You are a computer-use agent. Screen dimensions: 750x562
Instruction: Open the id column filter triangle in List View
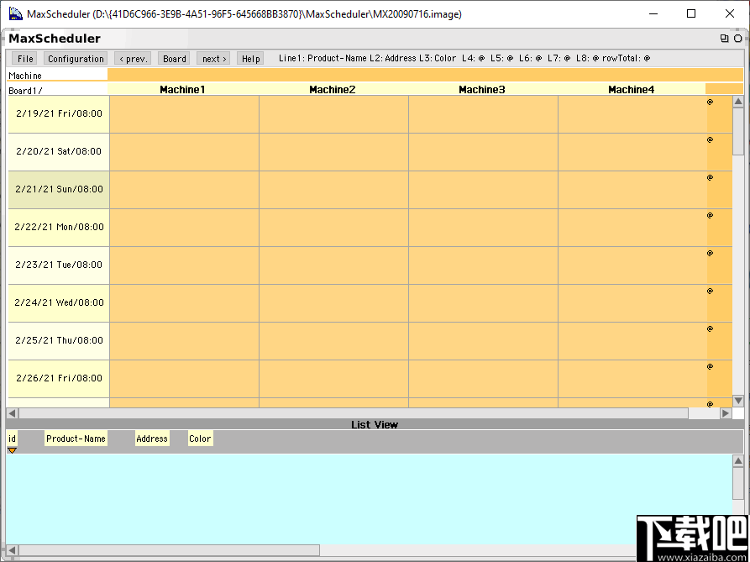click(12, 450)
